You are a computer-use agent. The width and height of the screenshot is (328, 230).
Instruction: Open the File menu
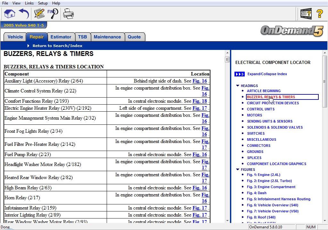tap(5, 3)
